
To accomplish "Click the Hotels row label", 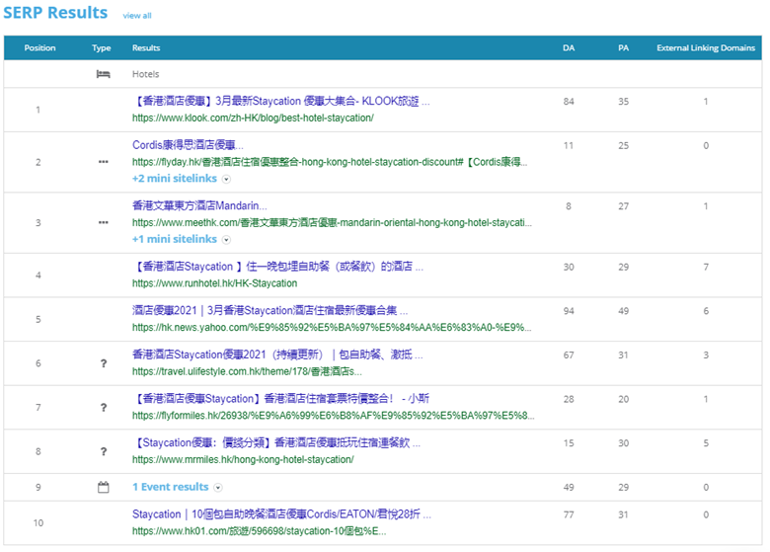I will point(145,74).
